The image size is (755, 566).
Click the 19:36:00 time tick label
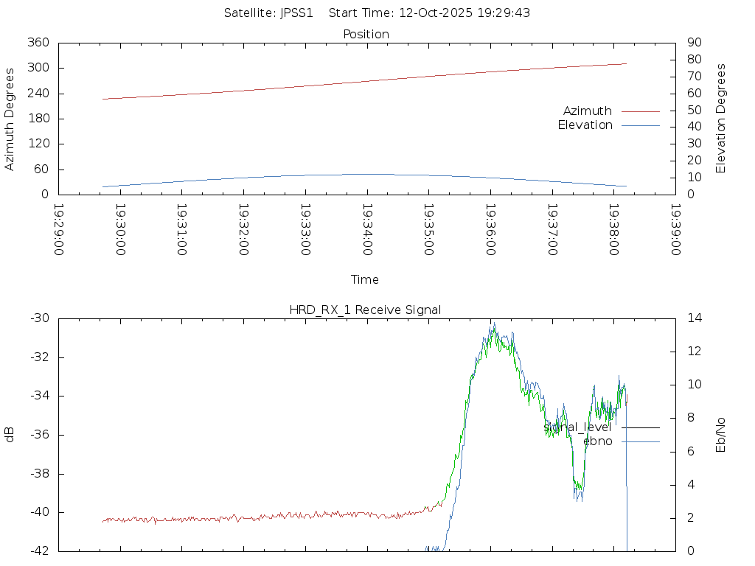[490, 230]
